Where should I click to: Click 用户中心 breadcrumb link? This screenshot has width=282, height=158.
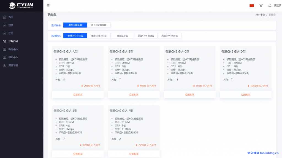click(x=260, y=15)
